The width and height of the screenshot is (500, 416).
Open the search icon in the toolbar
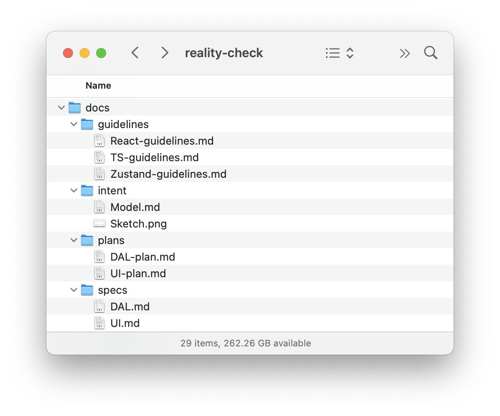(x=430, y=53)
